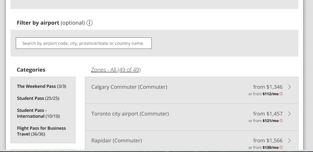This screenshot has height=152, width=313.
Task: Open Toronto city airport pass title
Action: pyautogui.click(x=130, y=114)
